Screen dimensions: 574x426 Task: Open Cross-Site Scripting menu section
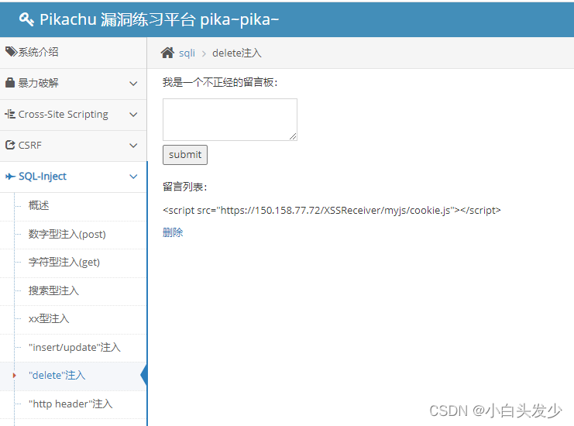[x=74, y=115]
